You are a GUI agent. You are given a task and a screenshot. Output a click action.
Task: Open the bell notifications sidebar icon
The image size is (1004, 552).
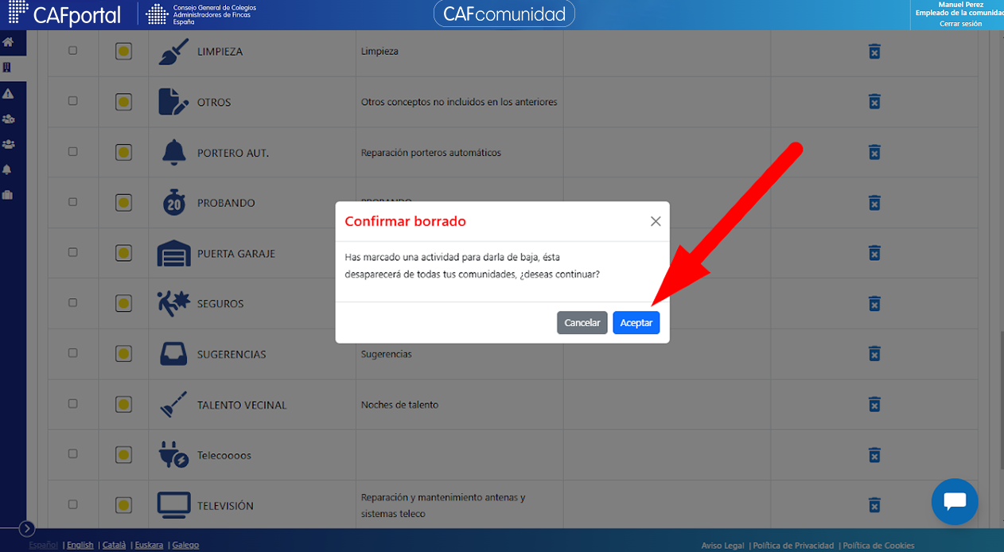8,169
